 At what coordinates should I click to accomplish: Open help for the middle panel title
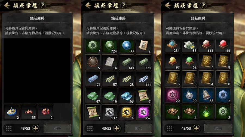(123, 6)
